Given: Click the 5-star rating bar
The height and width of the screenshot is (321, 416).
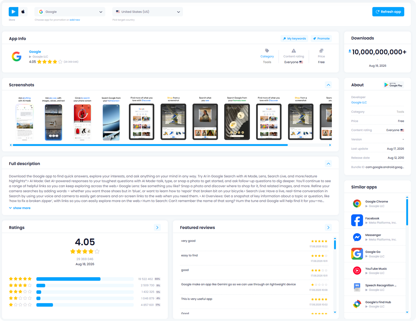Looking at the screenshot, I should click(85, 279).
